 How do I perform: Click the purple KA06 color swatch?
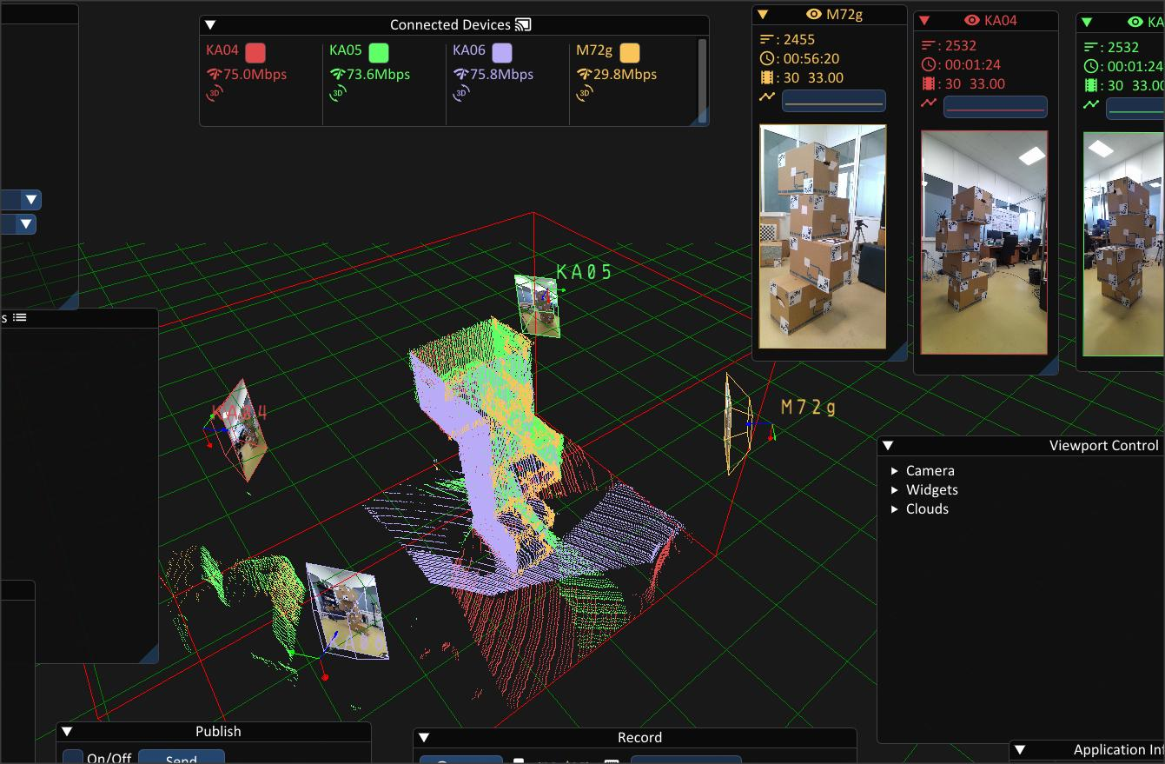(x=502, y=52)
